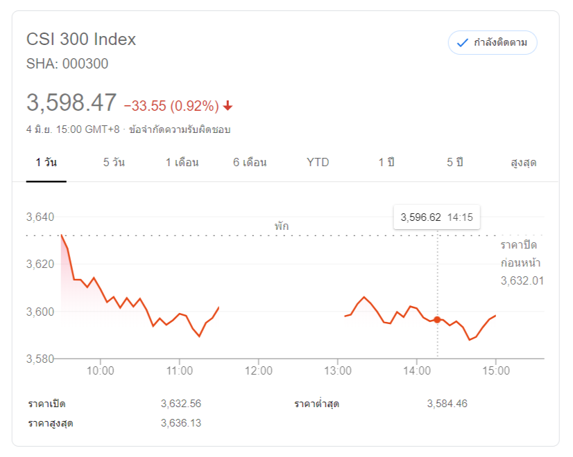The height and width of the screenshot is (457, 573).
Task: Click the orange data point on the chart line
Action: click(x=437, y=319)
